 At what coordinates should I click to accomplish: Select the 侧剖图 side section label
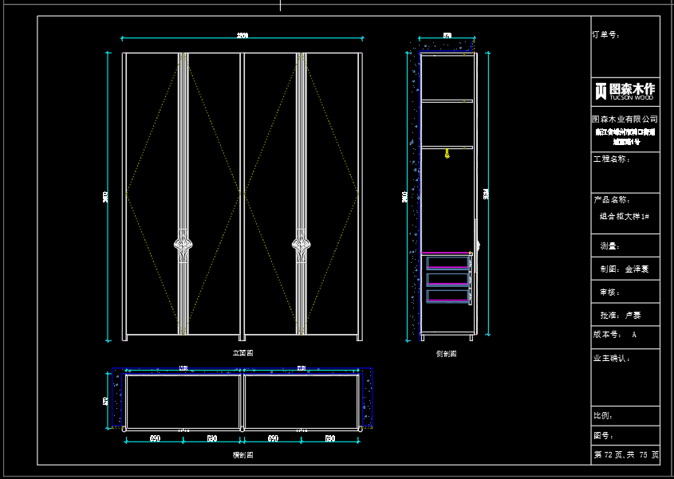447,353
